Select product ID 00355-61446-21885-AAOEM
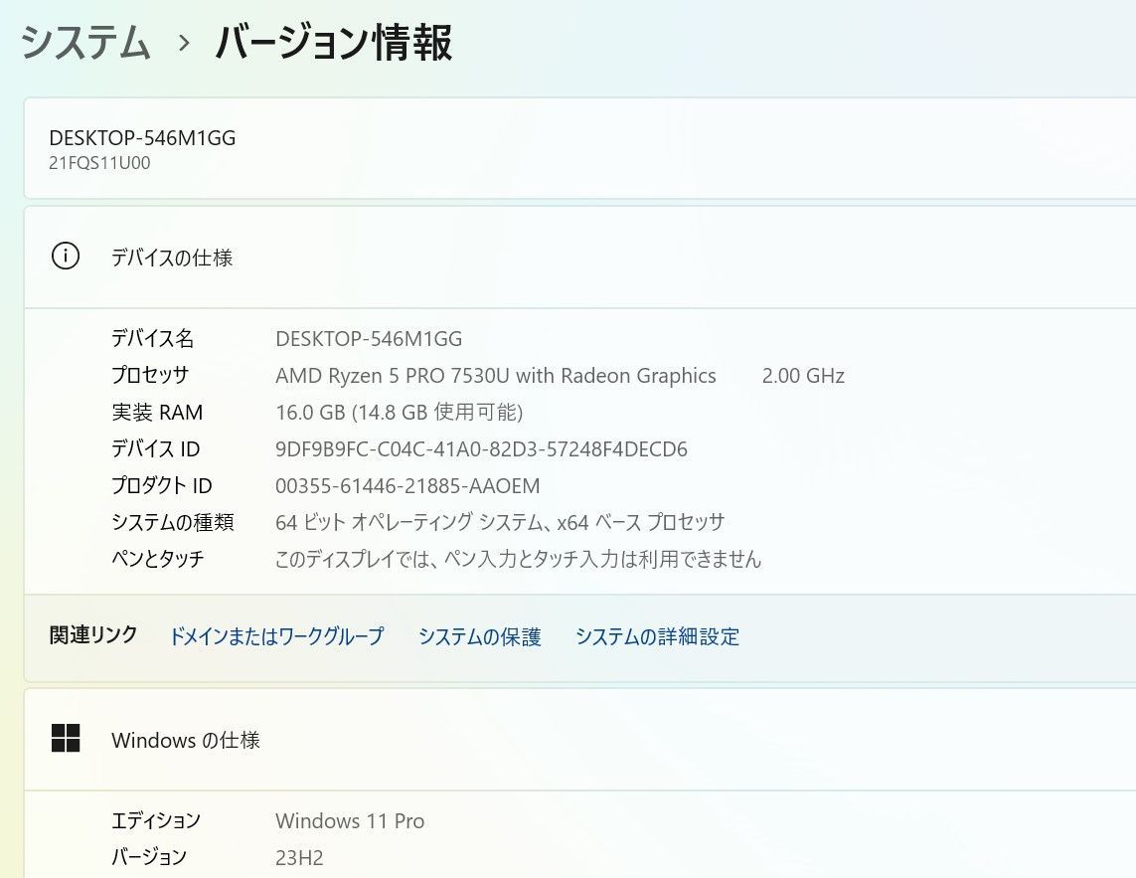This screenshot has width=1136, height=878. (407, 486)
